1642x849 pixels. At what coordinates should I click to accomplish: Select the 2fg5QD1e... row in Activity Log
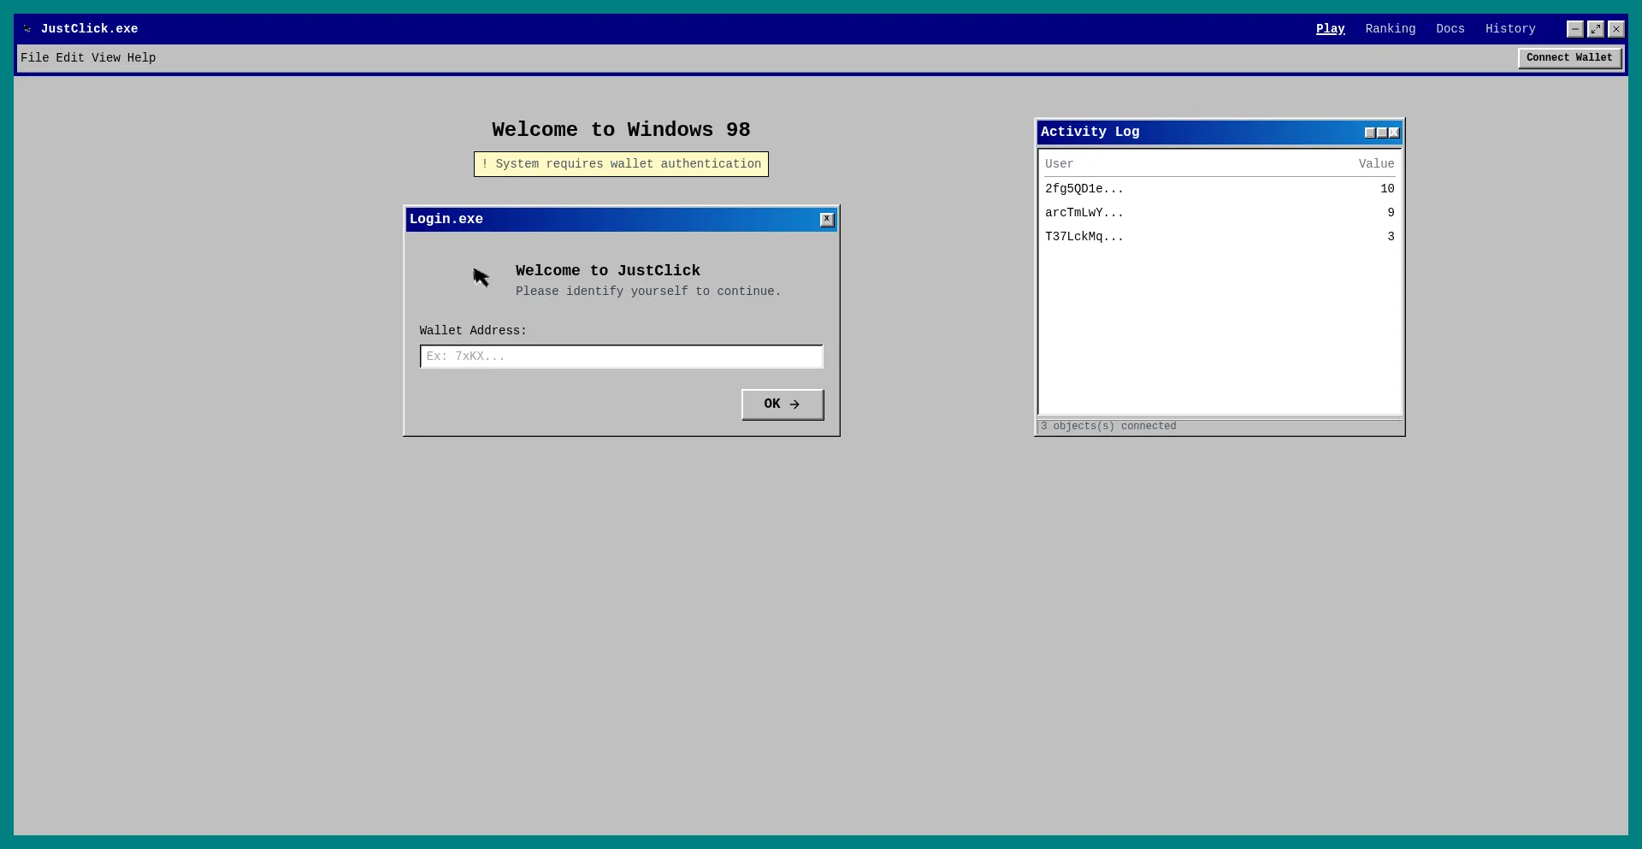(1219, 189)
